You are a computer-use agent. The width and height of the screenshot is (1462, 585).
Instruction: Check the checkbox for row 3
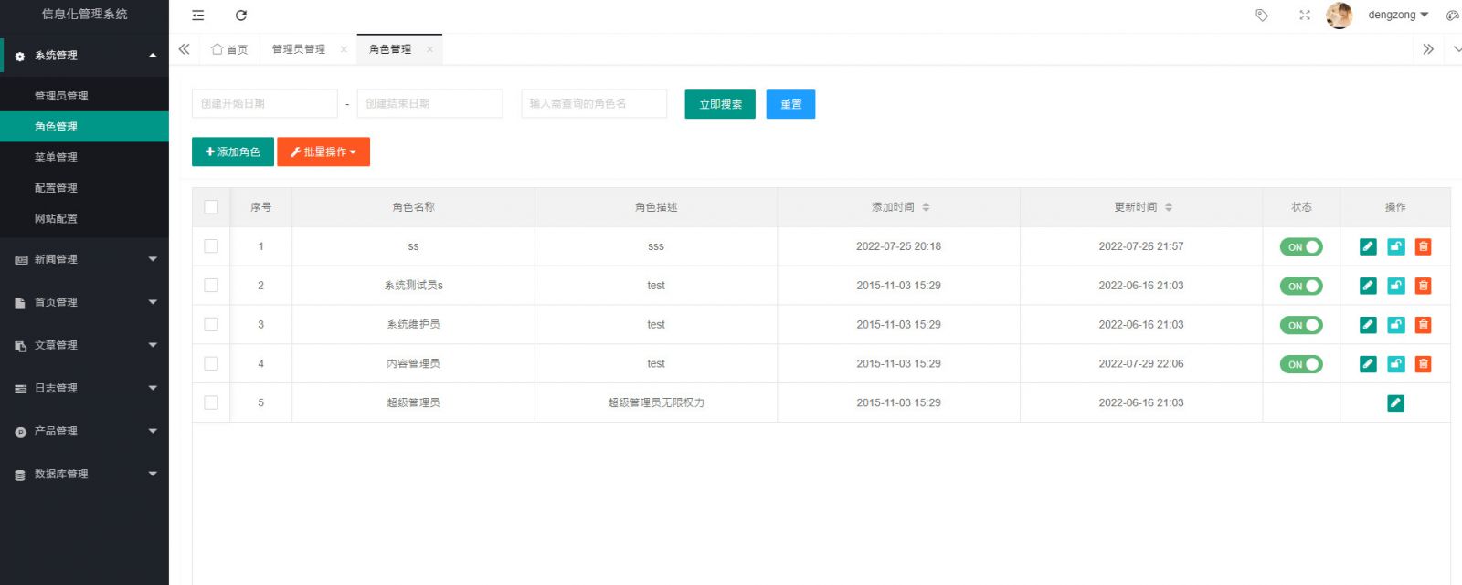click(211, 325)
